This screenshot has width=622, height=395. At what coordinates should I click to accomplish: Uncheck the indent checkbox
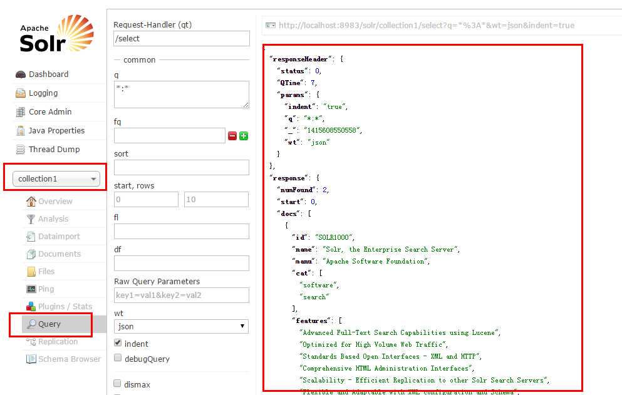pyautogui.click(x=118, y=342)
